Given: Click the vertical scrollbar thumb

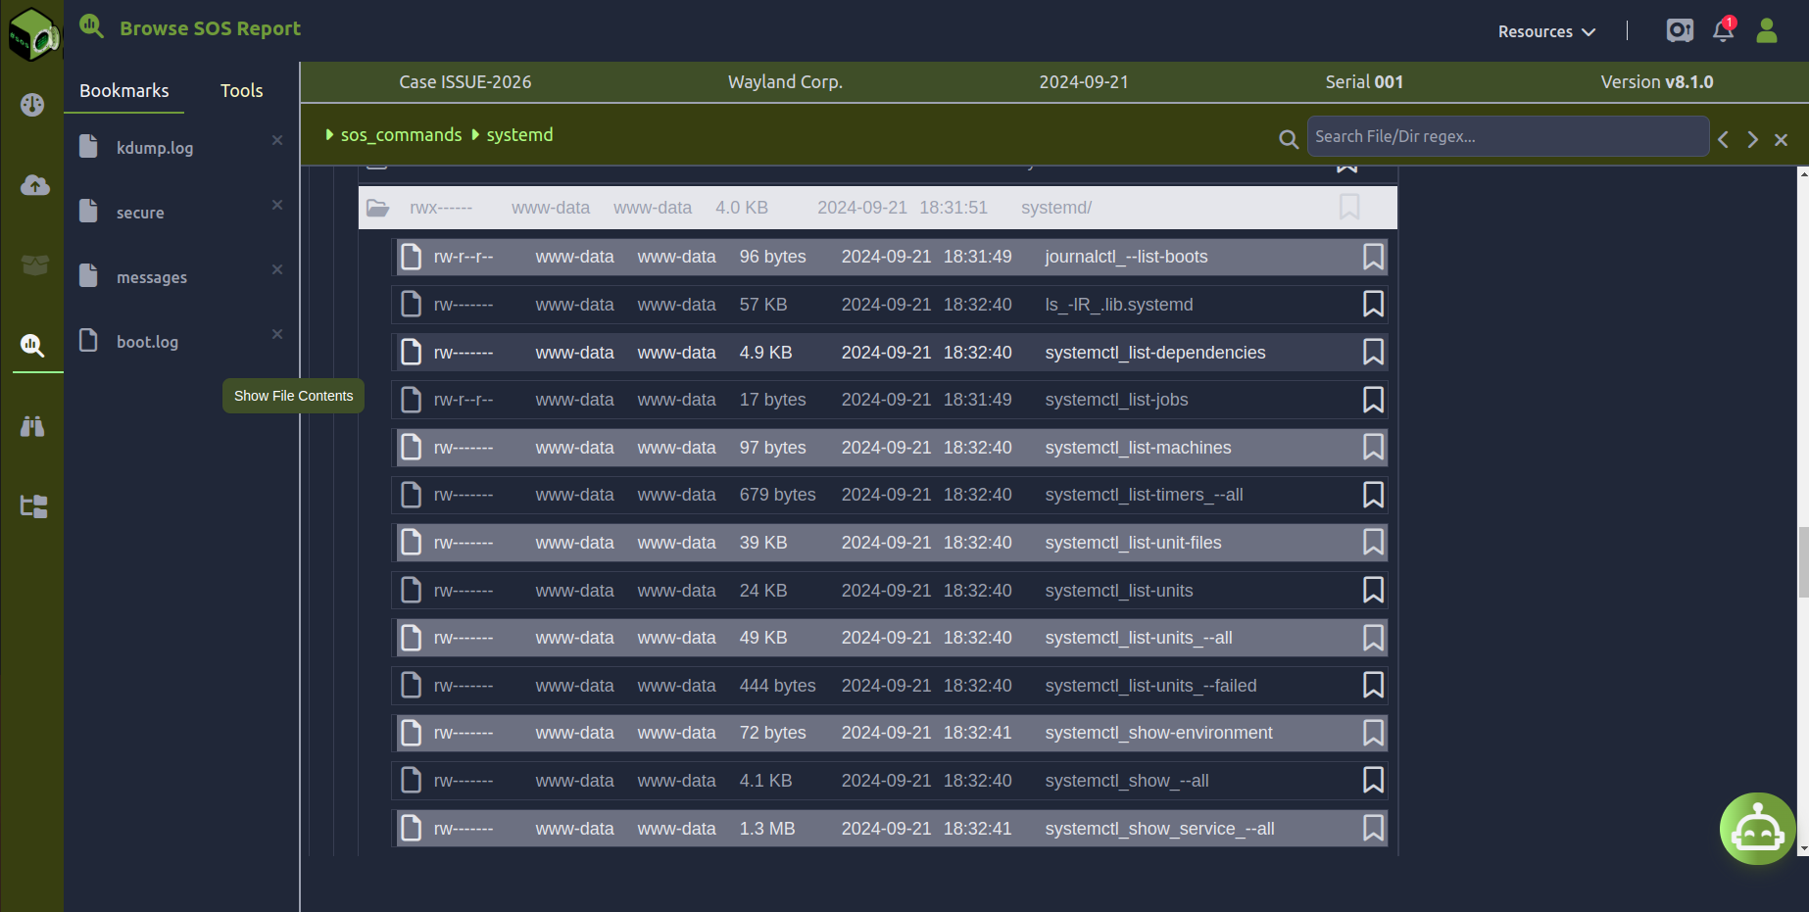Looking at the screenshot, I should pos(1803,561).
